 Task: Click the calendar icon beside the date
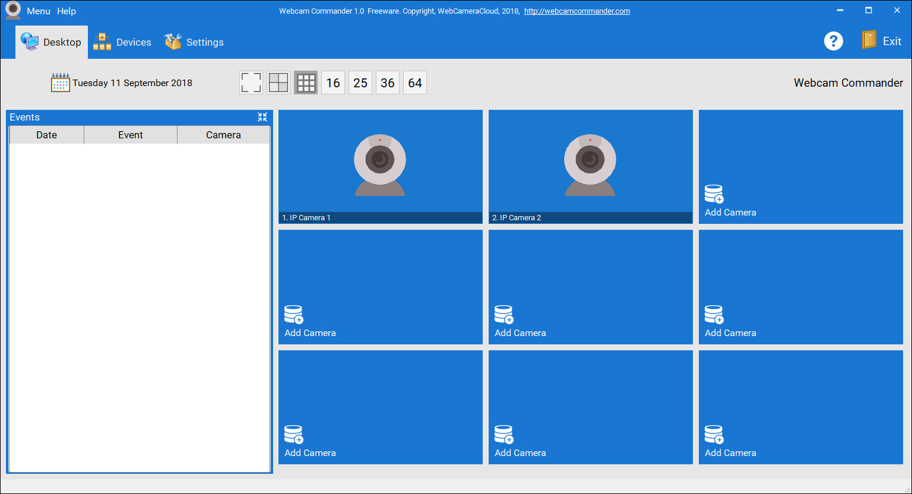(x=61, y=83)
